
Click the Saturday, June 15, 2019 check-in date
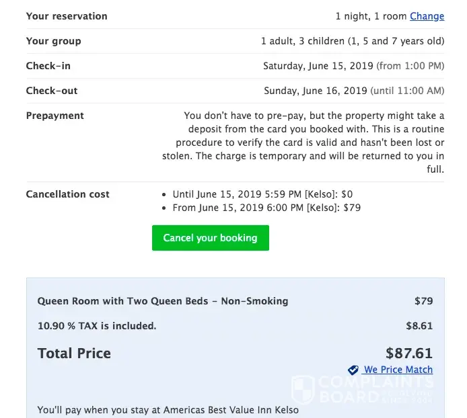(318, 66)
